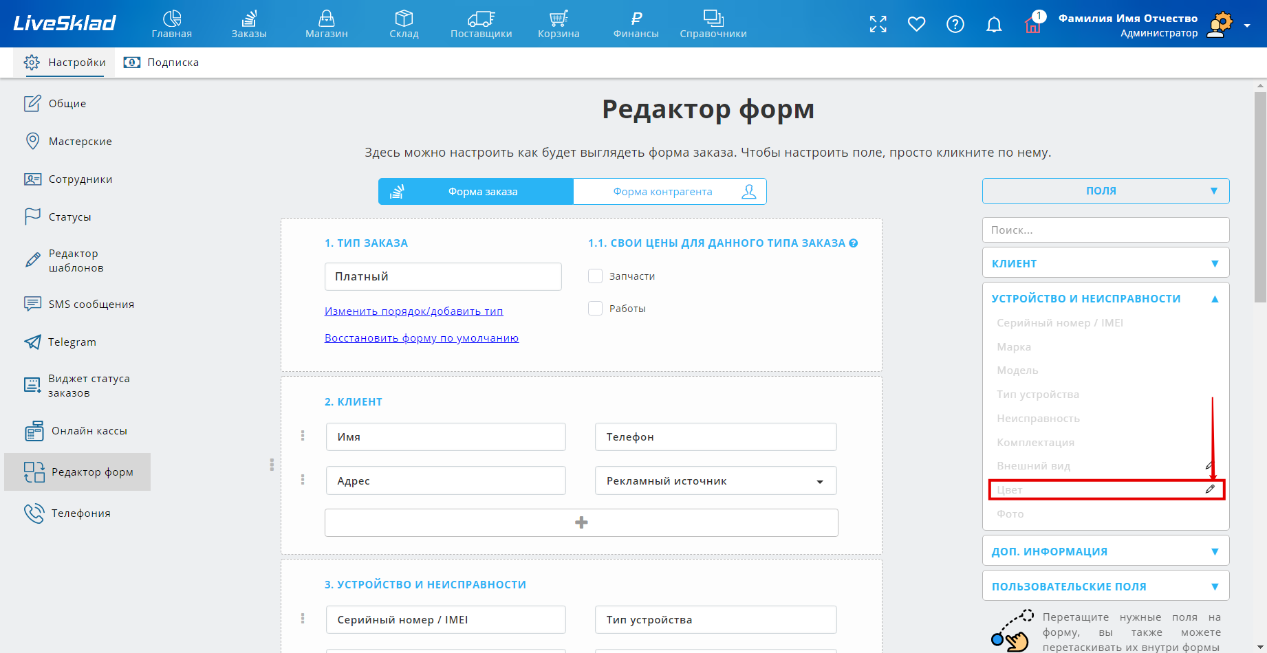Click Серийный номер / IMEI form field
Viewport: 1267px width, 653px height.
click(x=446, y=619)
